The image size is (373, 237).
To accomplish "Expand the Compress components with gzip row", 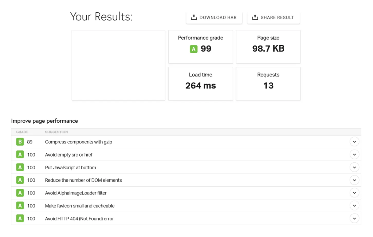I will pyautogui.click(x=354, y=142).
